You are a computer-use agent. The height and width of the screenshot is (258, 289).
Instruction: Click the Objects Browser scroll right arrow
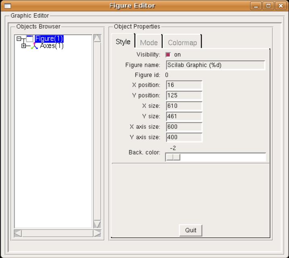coord(97,233)
